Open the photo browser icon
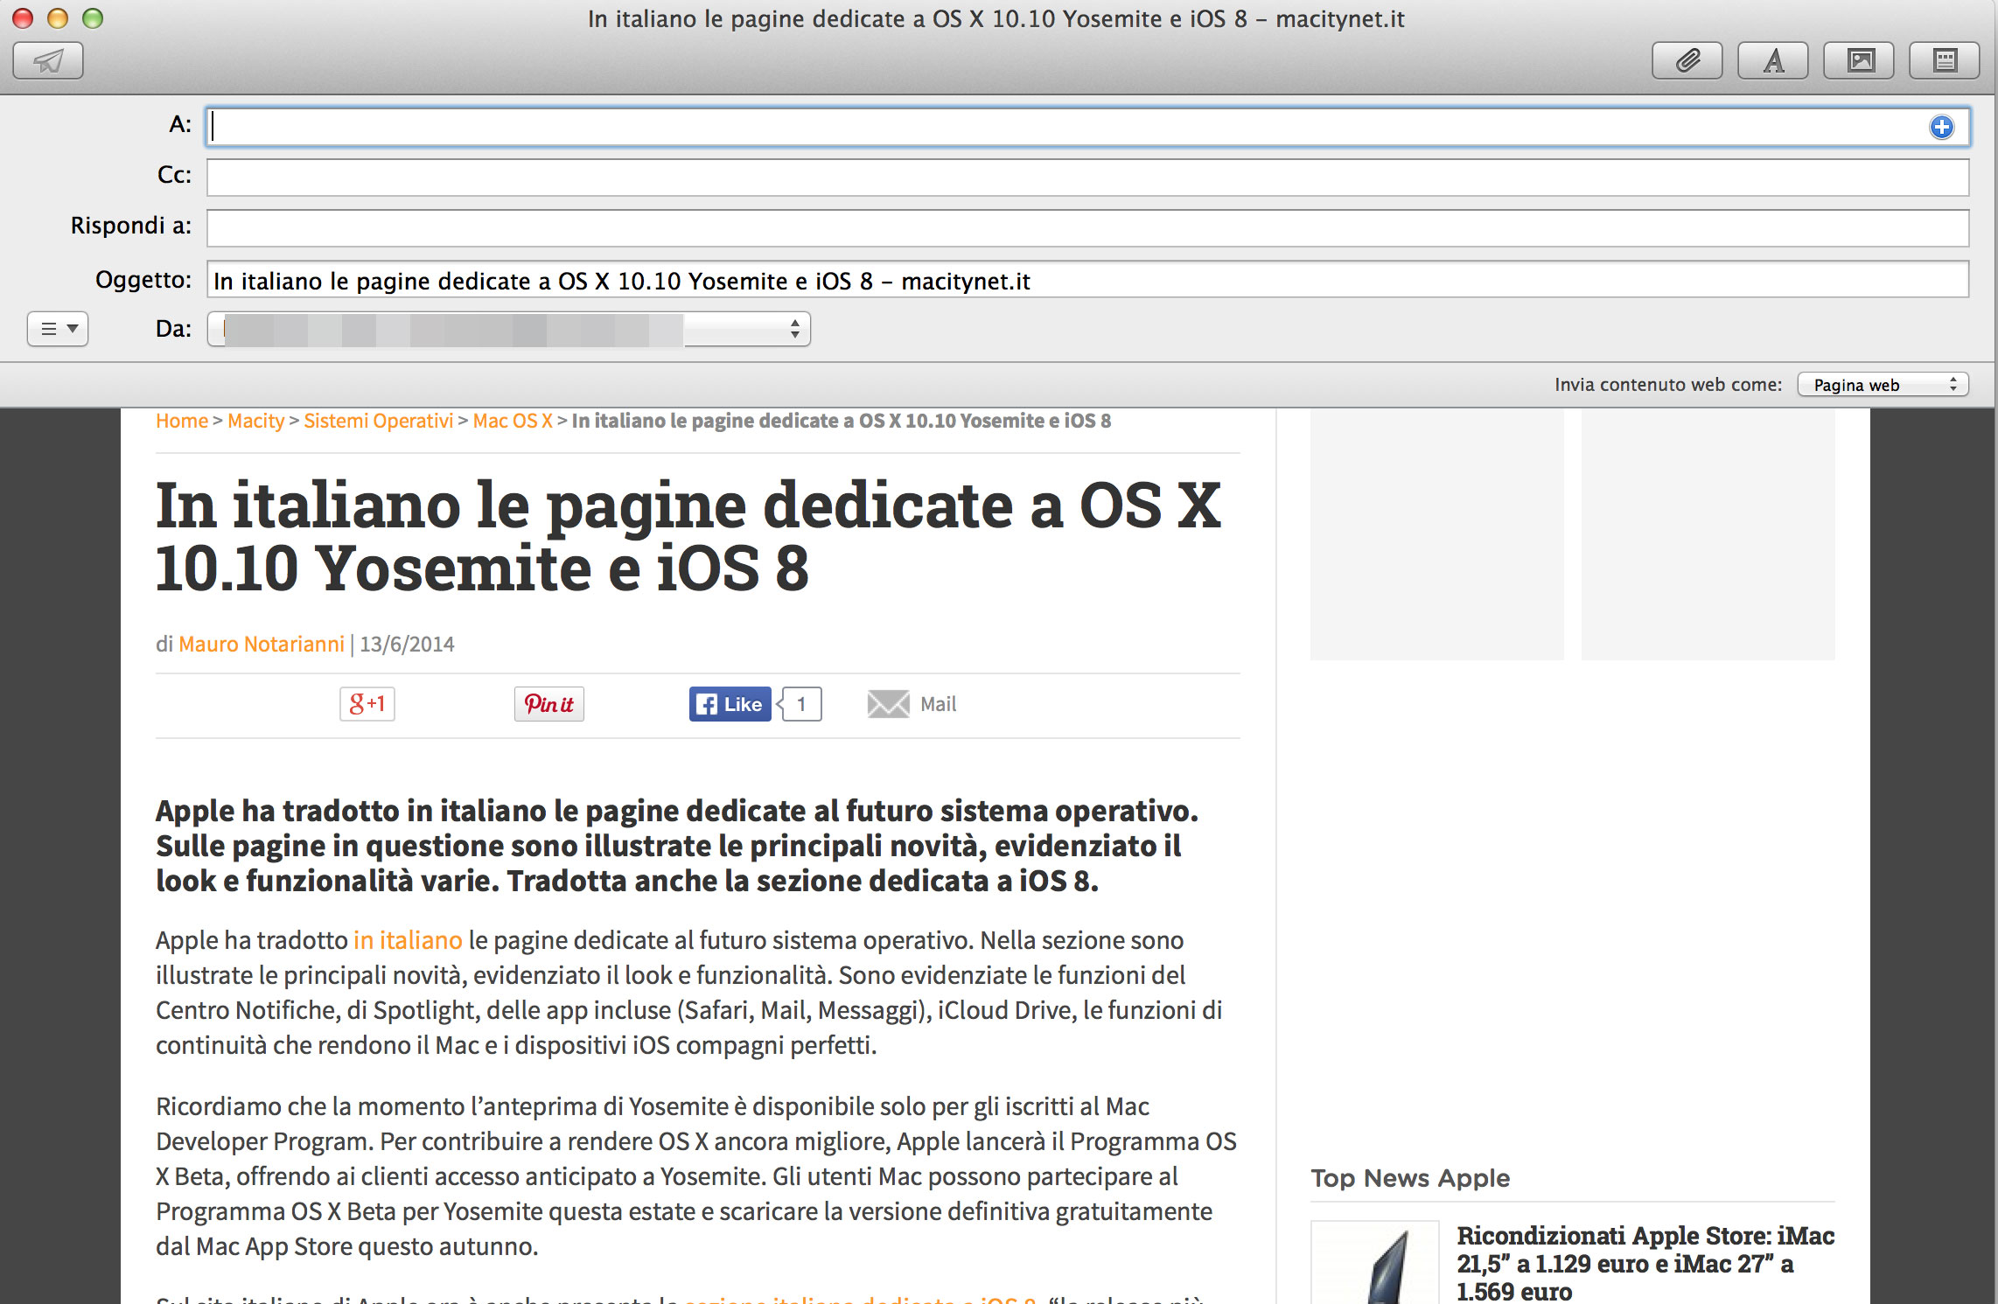 1859,60
